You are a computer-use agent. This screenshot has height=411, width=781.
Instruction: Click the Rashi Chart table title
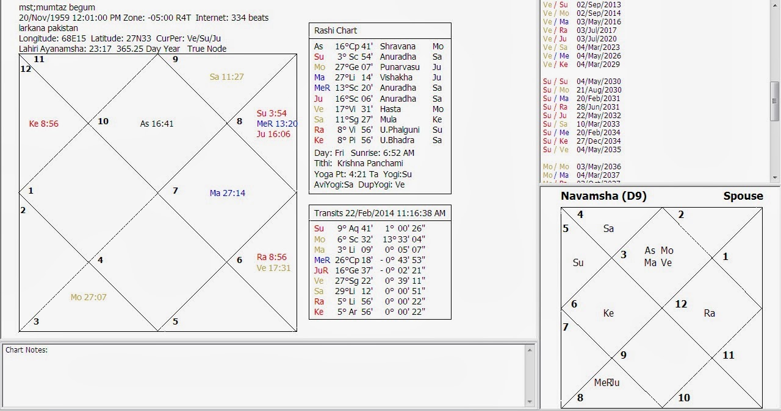(x=336, y=30)
